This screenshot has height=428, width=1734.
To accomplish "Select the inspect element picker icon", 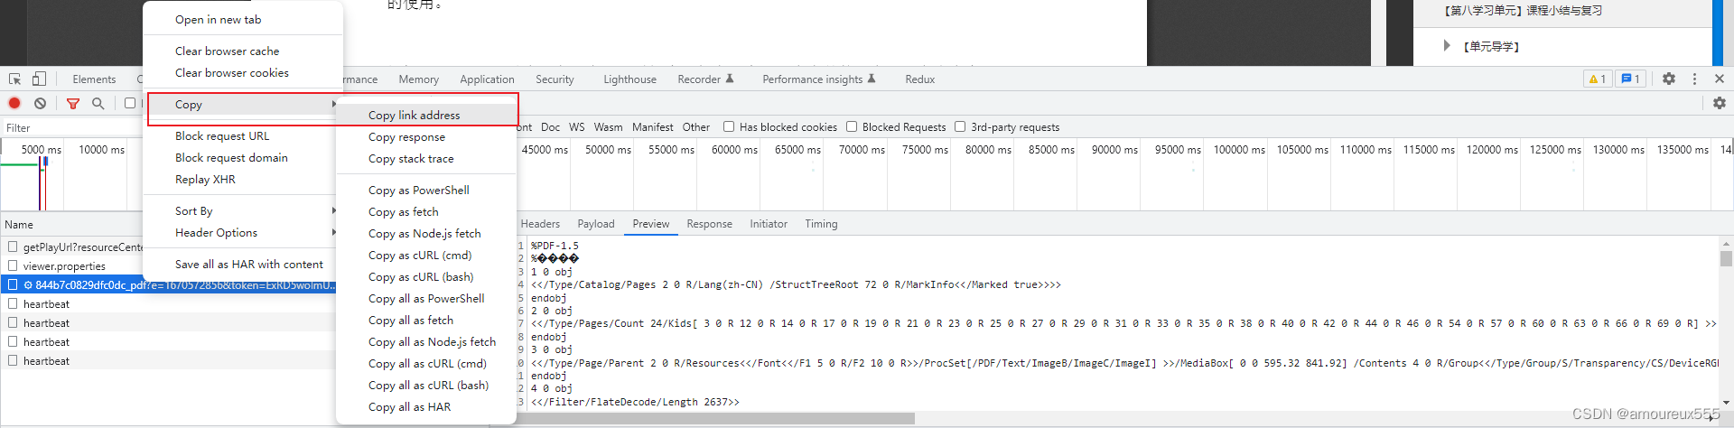I will [x=14, y=79].
